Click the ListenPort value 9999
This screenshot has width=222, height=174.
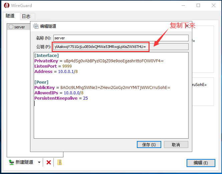coord(67,66)
